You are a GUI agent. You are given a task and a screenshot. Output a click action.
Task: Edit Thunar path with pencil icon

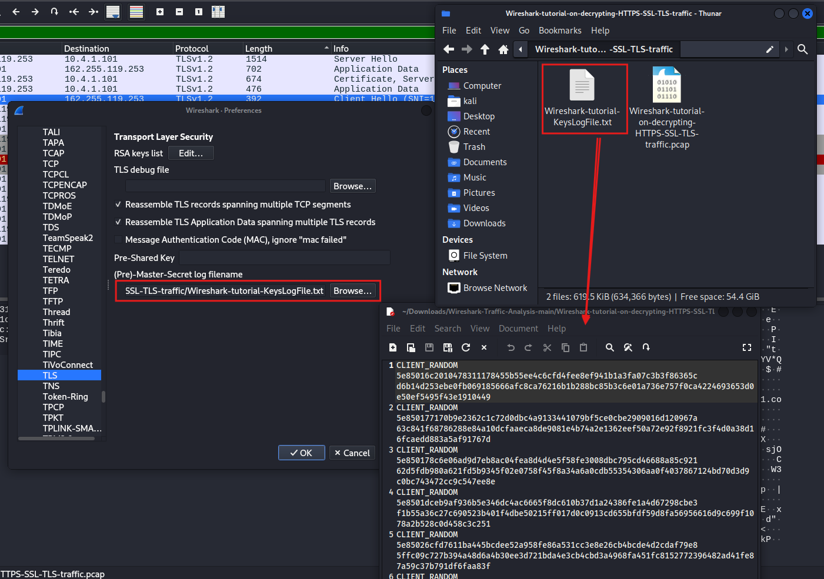(x=769, y=49)
